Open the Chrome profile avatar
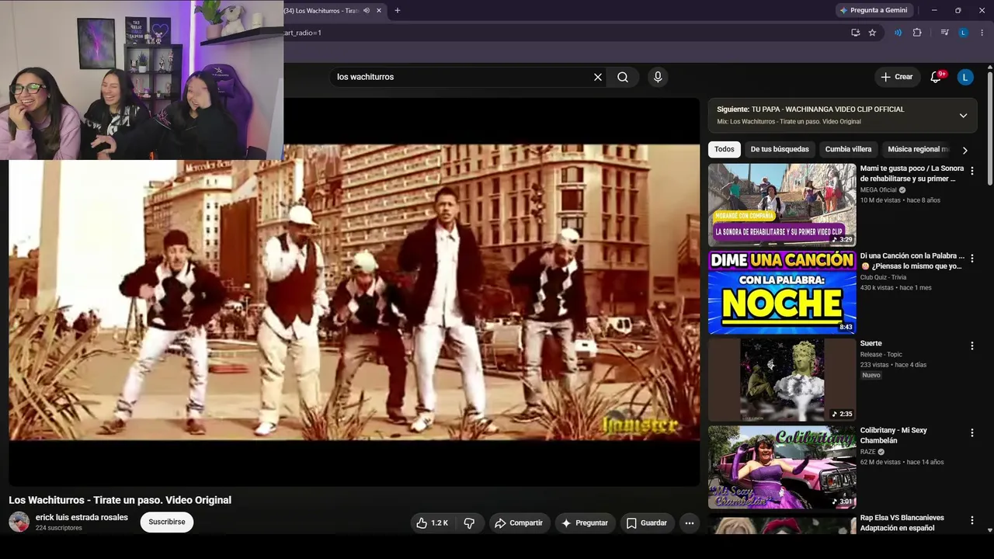Viewport: 994px width, 559px height. point(964,33)
